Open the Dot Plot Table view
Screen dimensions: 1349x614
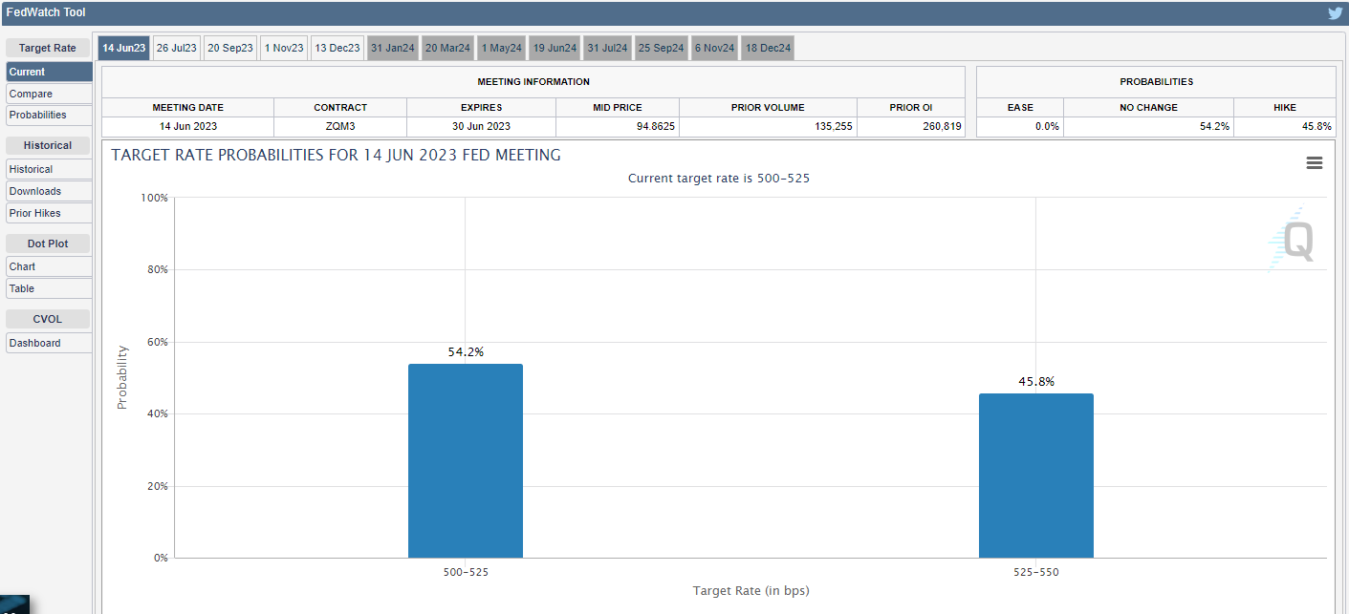49,288
